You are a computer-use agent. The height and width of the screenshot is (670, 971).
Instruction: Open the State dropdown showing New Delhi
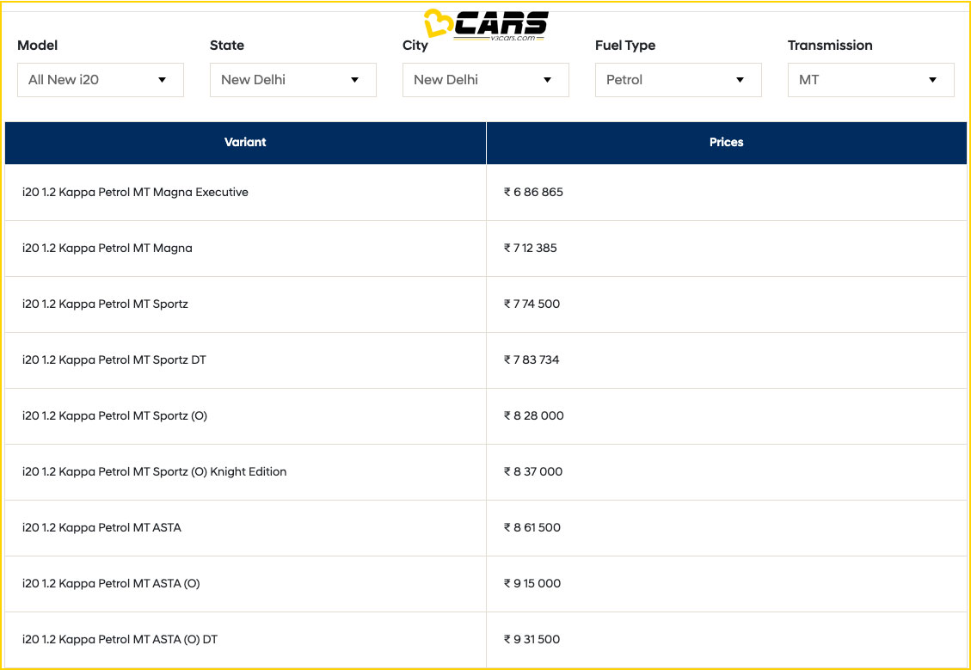point(292,79)
